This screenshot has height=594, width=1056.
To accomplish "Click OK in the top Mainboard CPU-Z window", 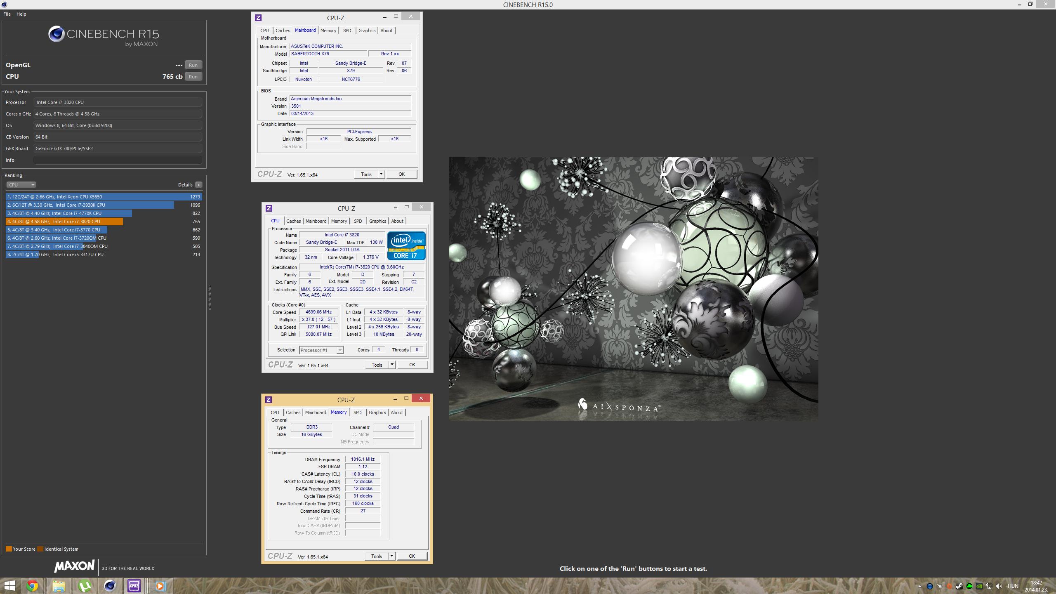I will point(401,174).
